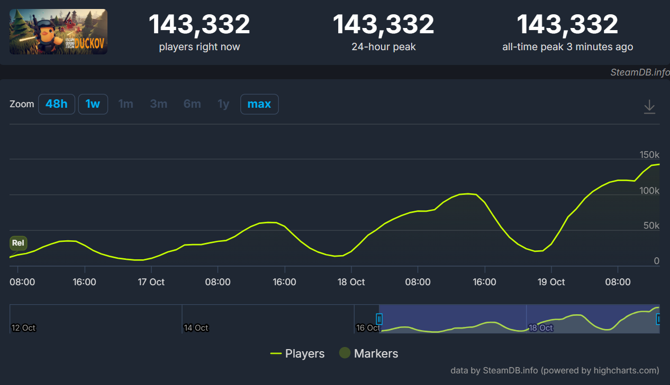Select the 48h zoom range
The width and height of the screenshot is (670, 385).
pos(56,104)
